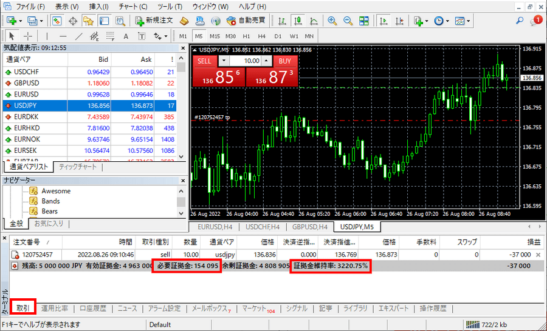Select the crosshair tool

coord(27,36)
